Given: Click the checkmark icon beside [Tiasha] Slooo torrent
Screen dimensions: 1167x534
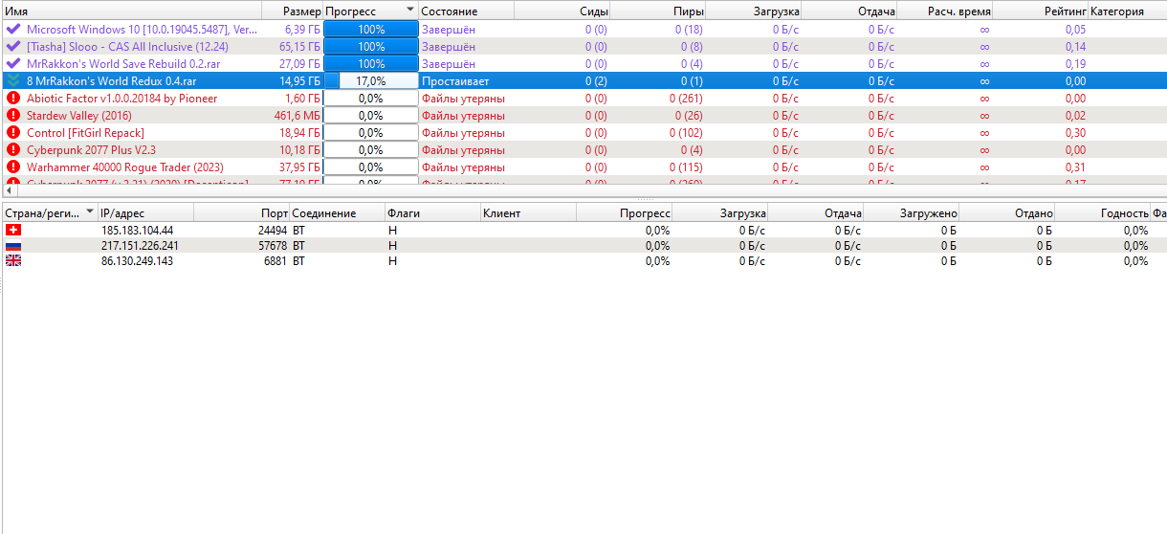Looking at the screenshot, I should click(13, 47).
